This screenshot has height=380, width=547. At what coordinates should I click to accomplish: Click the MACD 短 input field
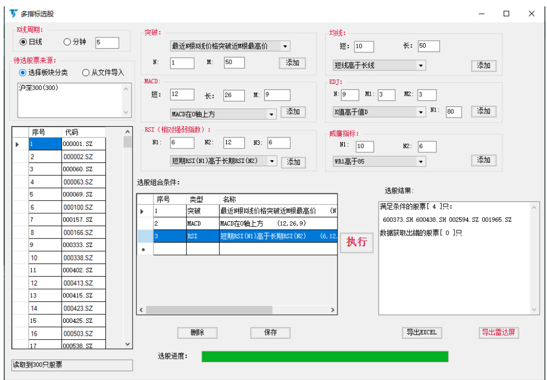182,95
